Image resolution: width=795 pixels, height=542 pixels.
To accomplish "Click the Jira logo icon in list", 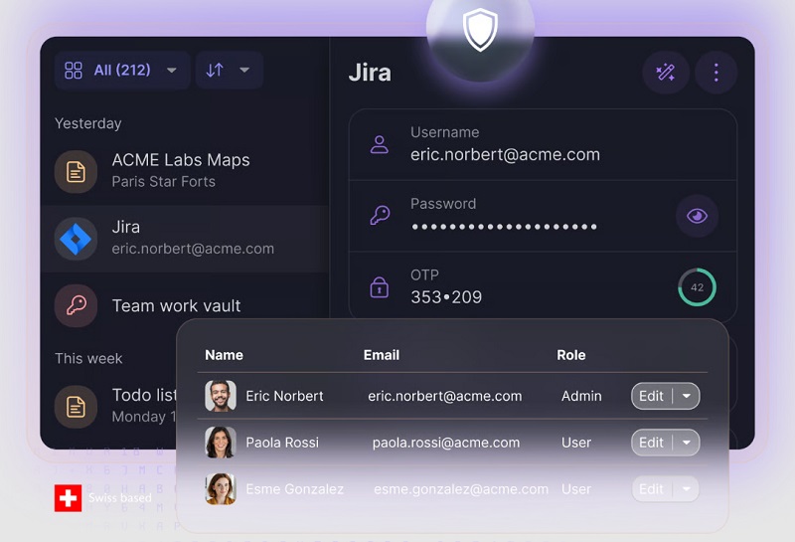I will 77,239.
